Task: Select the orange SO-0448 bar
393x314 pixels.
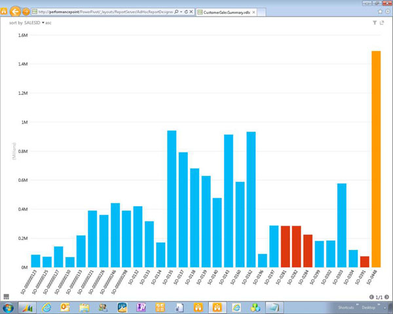Action: click(x=376, y=159)
